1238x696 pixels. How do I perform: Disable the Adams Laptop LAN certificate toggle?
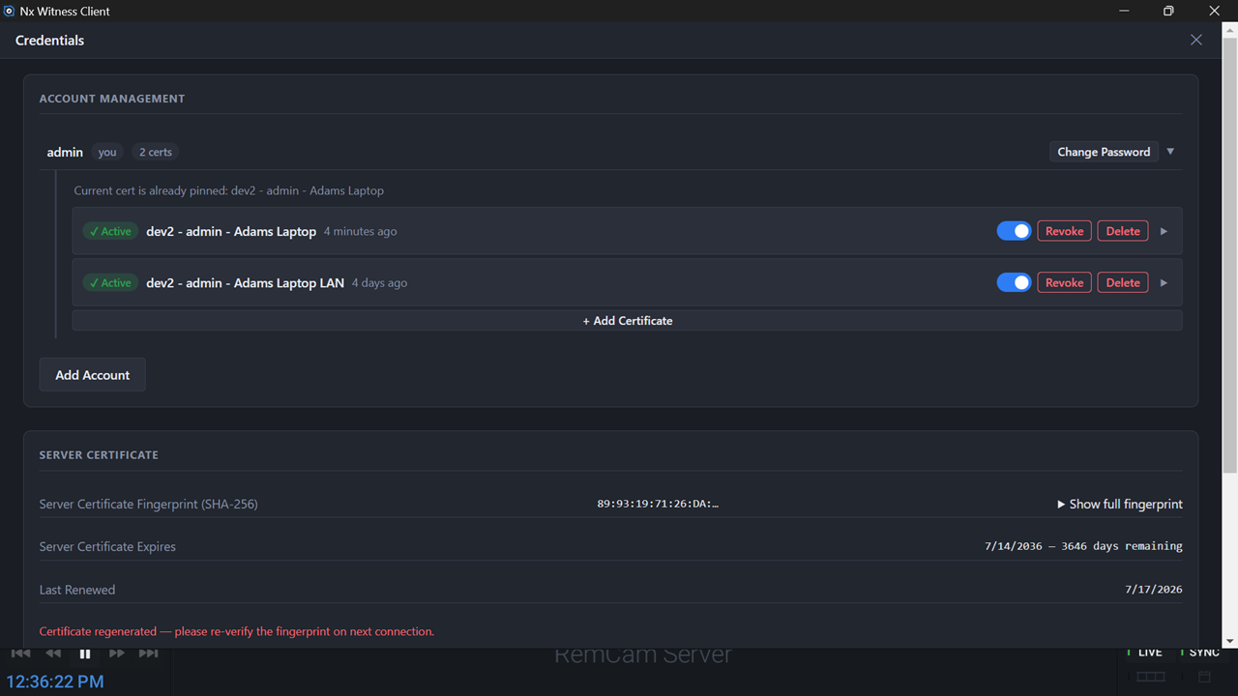coord(1014,282)
